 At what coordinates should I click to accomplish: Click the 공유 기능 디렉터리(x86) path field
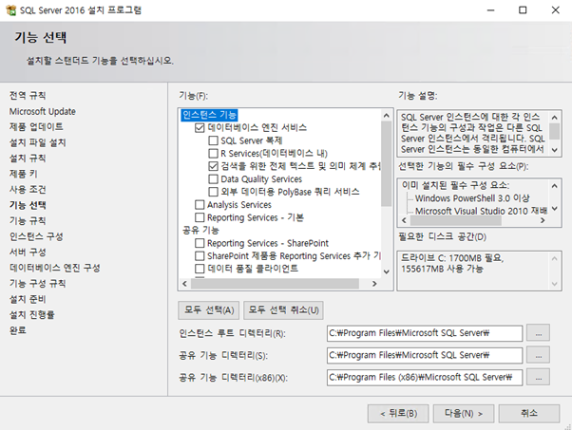click(425, 378)
